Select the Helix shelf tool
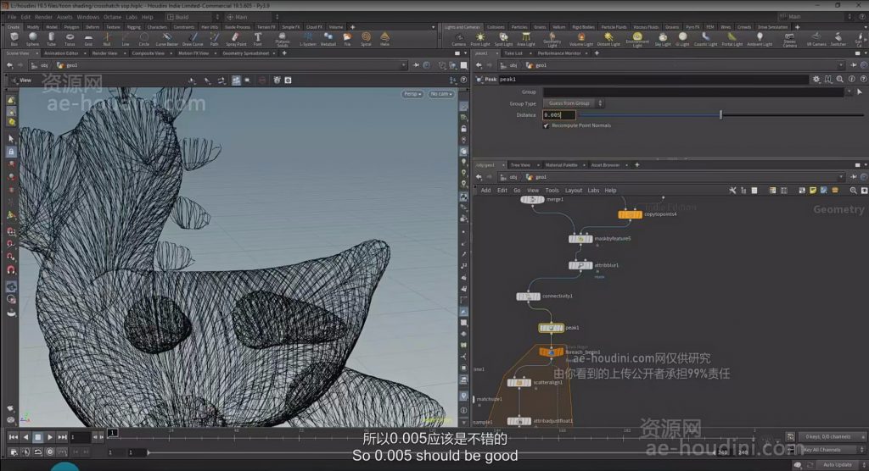 click(384, 39)
